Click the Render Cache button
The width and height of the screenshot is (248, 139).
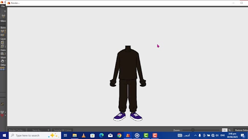(16, 130)
